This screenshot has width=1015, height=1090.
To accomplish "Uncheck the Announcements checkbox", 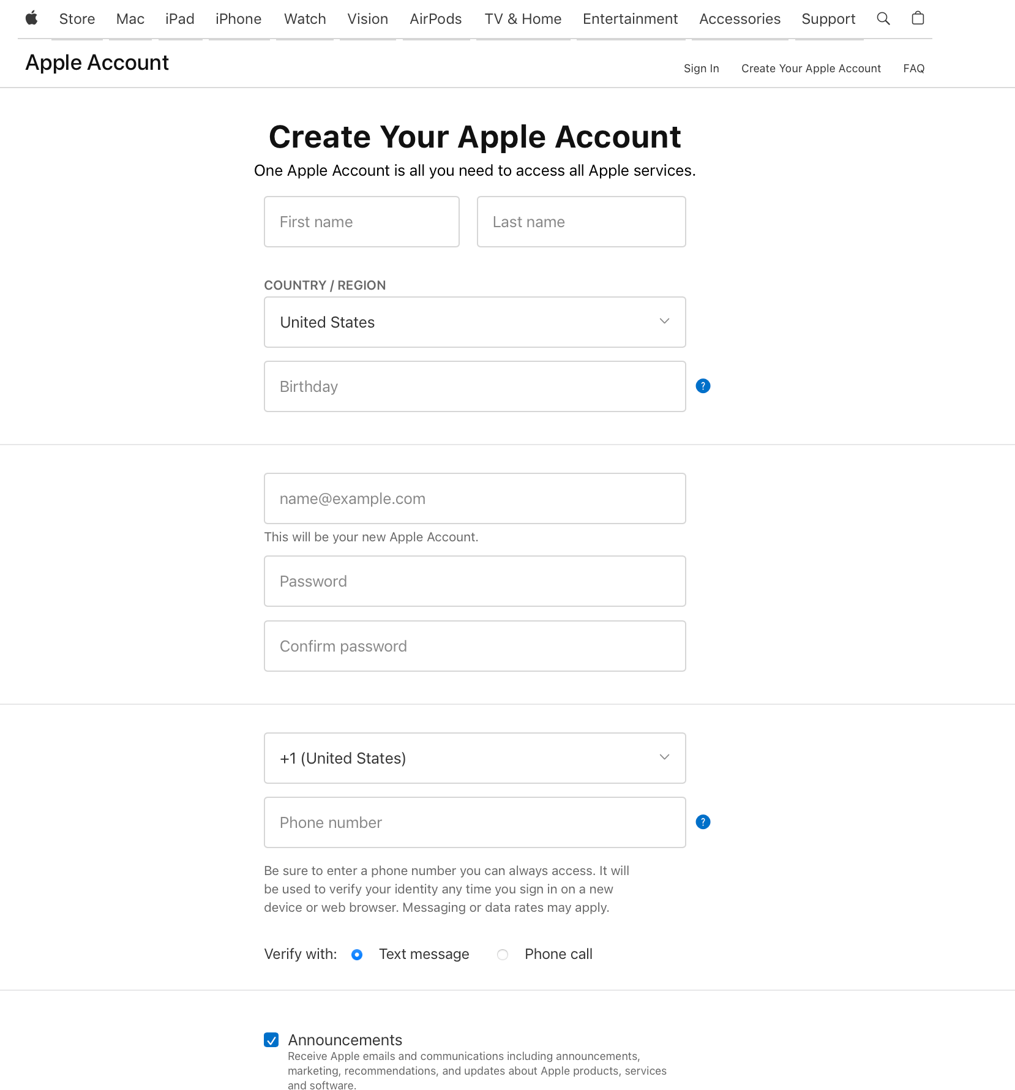I will tap(271, 1040).
